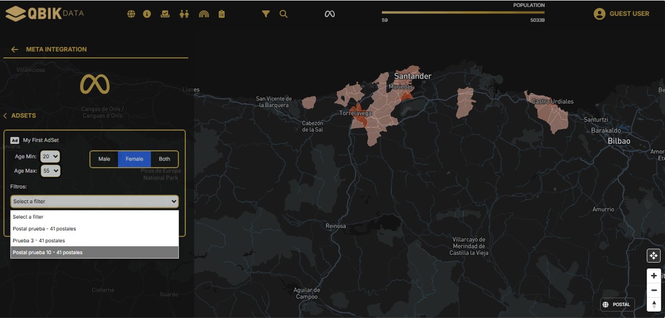Choose 'Postal prueba 10 - 41 postales' option
The width and height of the screenshot is (665, 318).
click(94, 253)
